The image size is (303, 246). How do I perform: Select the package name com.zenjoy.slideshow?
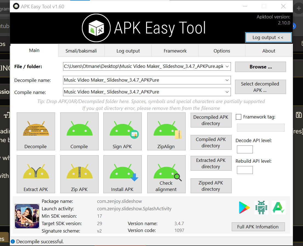[x=120, y=201]
